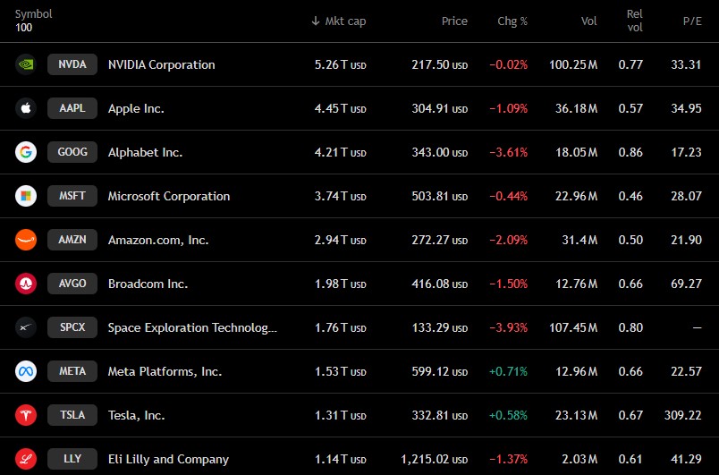This screenshot has width=719, height=475.
Task: Open the SpaceX logo icon
Action: [x=26, y=327]
